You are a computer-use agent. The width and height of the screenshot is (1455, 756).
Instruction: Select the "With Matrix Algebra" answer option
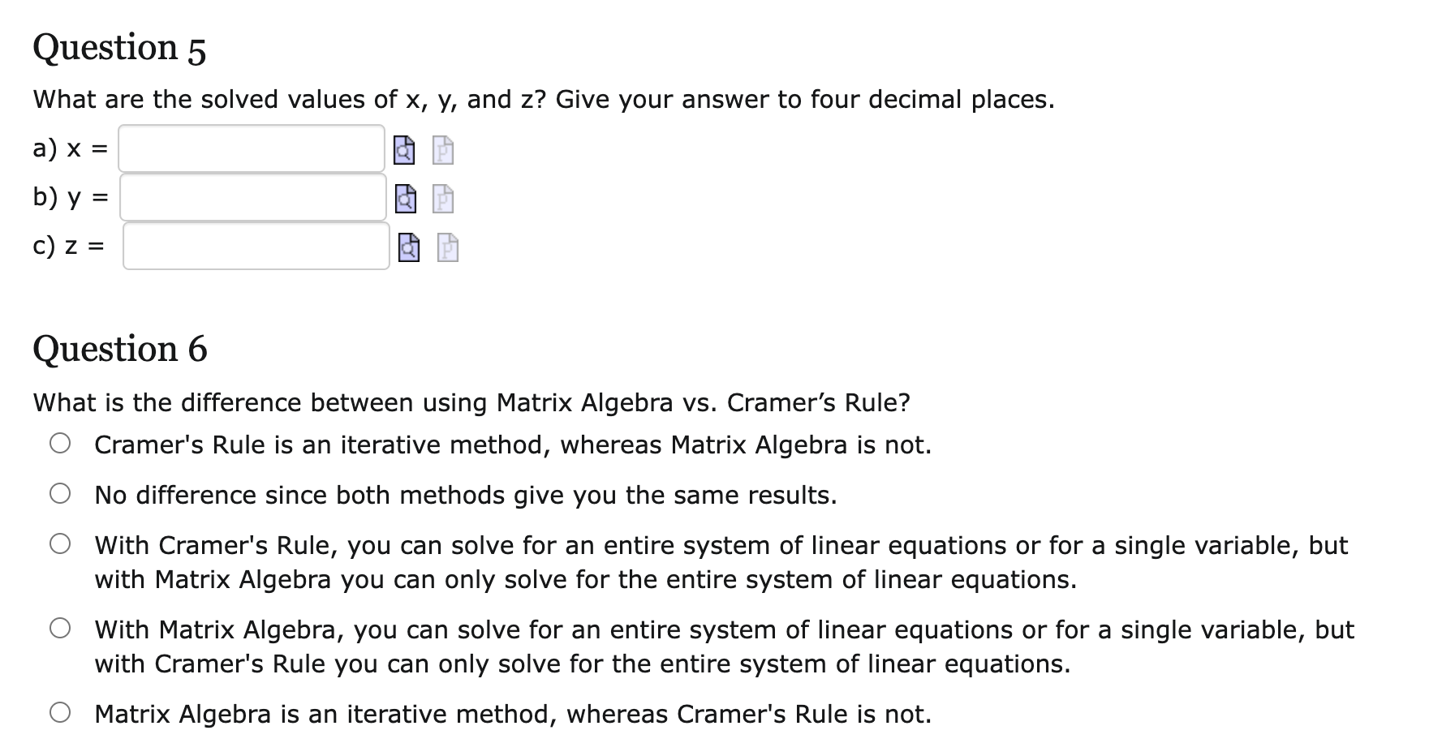[x=62, y=629]
